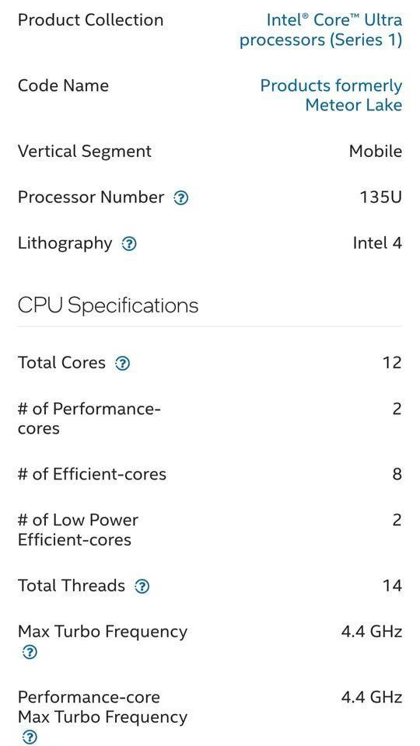Select the Total Cores value 12
The height and width of the screenshot is (746, 420).
[x=392, y=363]
